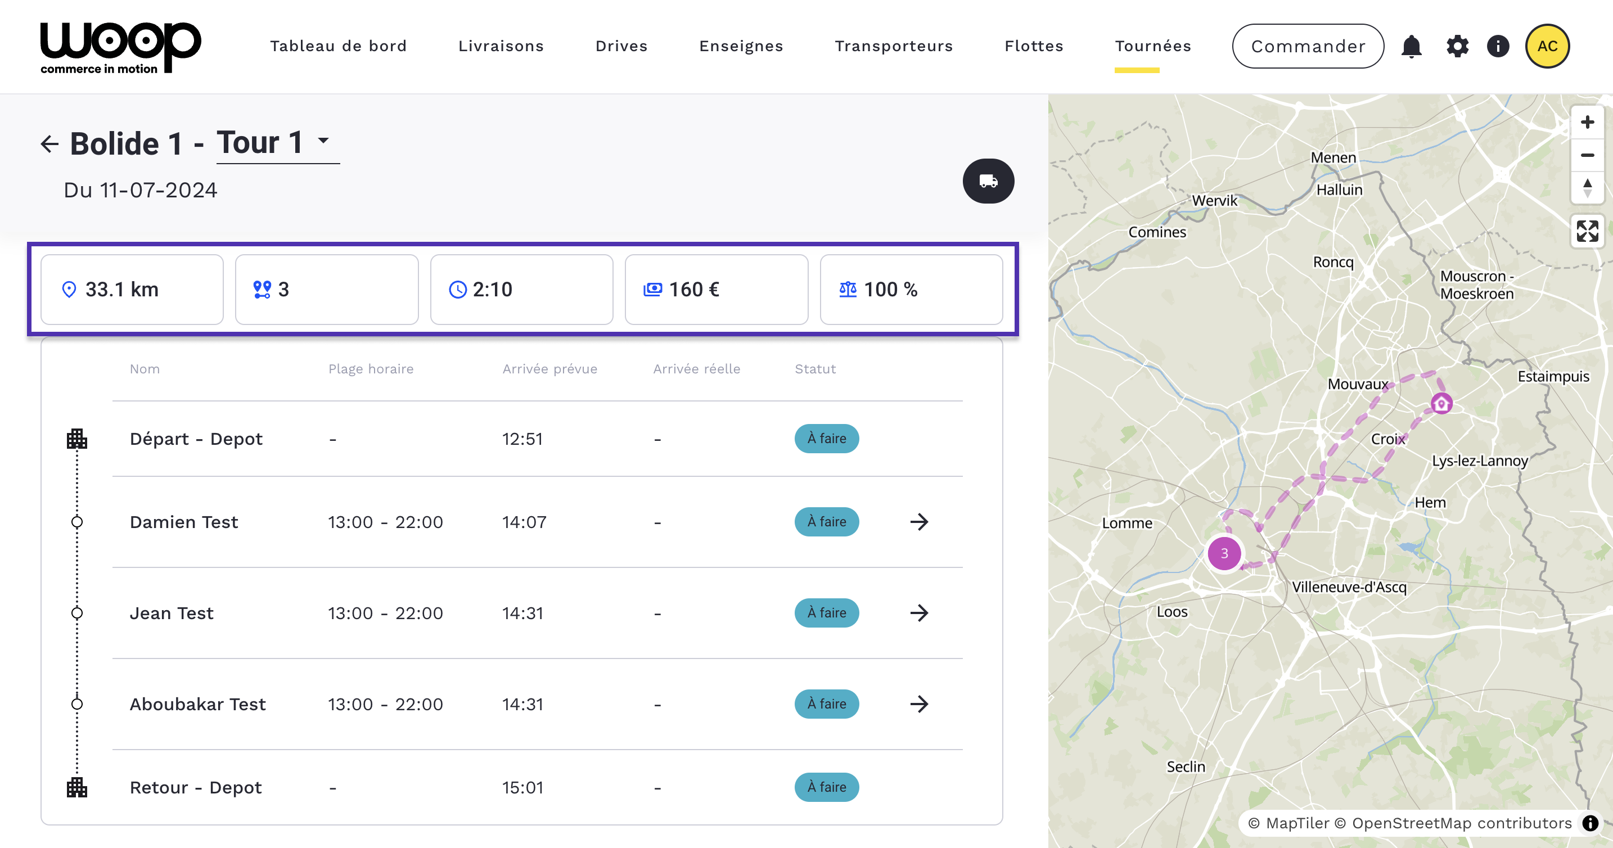Open the notifications bell
The width and height of the screenshot is (1613, 848).
click(x=1411, y=46)
